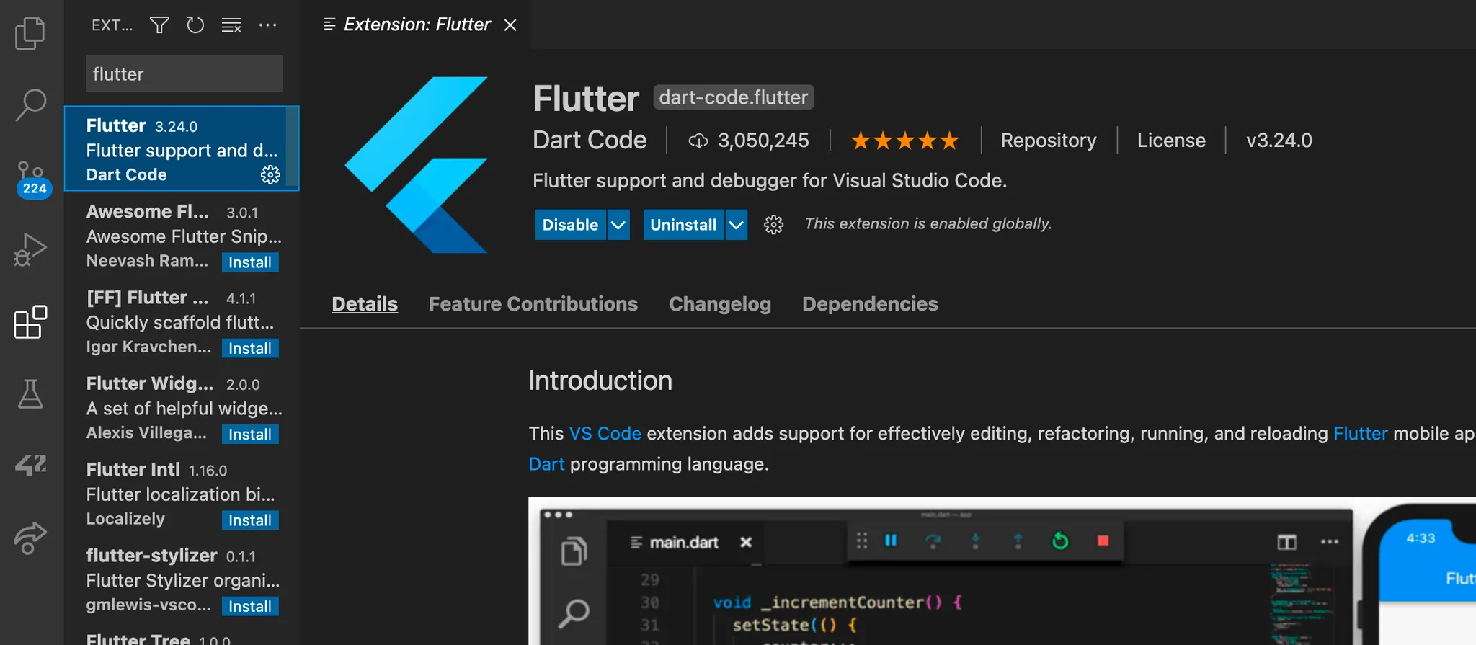The height and width of the screenshot is (645, 1476).
Task: Select the Flutter Tree list item
Action: click(x=182, y=635)
